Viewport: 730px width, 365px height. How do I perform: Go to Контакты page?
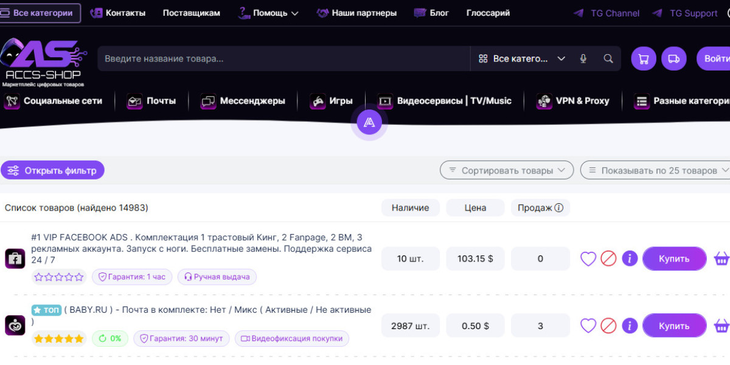[x=118, y=13]
